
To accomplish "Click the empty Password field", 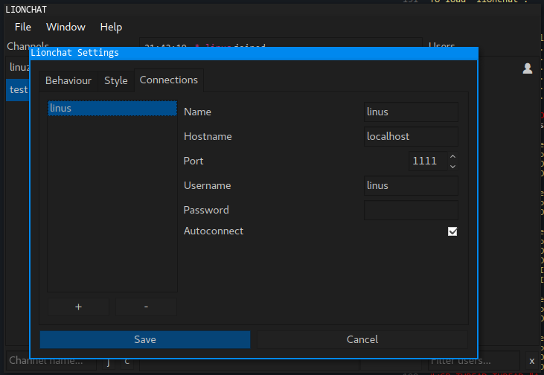I will click(x=411, y=211).
